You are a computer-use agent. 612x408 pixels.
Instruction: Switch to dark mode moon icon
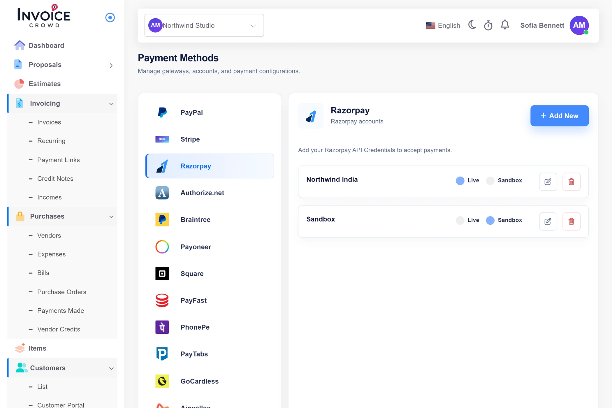472,25
